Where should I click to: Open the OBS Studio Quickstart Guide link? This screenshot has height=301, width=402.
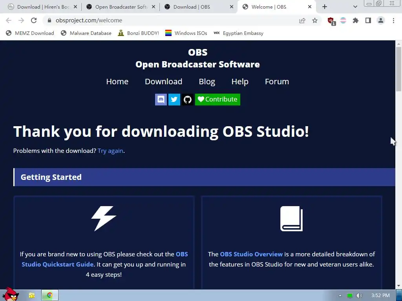click(x=105, y=259)
